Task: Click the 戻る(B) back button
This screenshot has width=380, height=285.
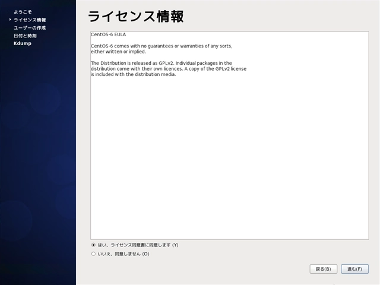Action: coord(323,269)
